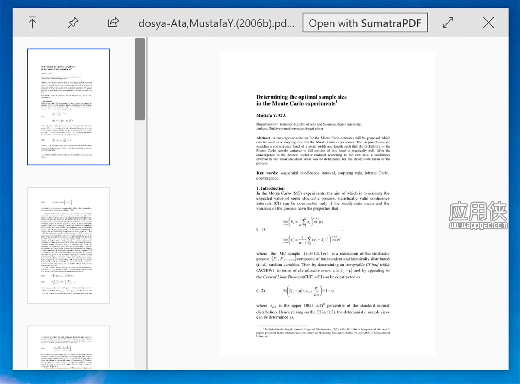Select the second page thumbnail
The image size is (520, 384).
click(68, 245)
